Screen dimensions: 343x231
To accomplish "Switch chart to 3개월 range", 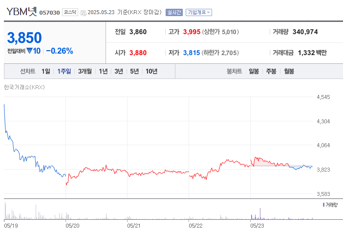I will pyautogui.click(x=85, y=71).
